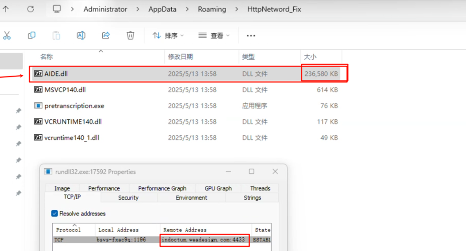The image size is (466, 251).
Task: Switch to the Performance Graph tab
Action: (162, 188)
